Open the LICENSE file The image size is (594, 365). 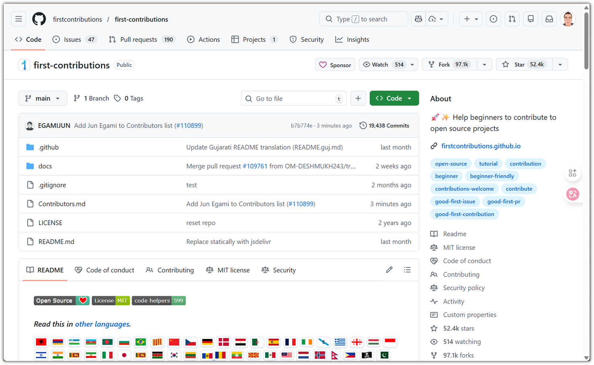tap(50, 223)
